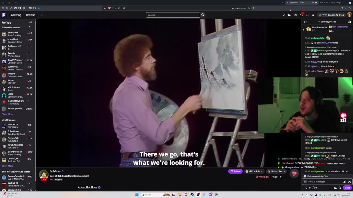
Task: Click the search magnifier button
Action: pyautogui.click(x=203, y=15)
